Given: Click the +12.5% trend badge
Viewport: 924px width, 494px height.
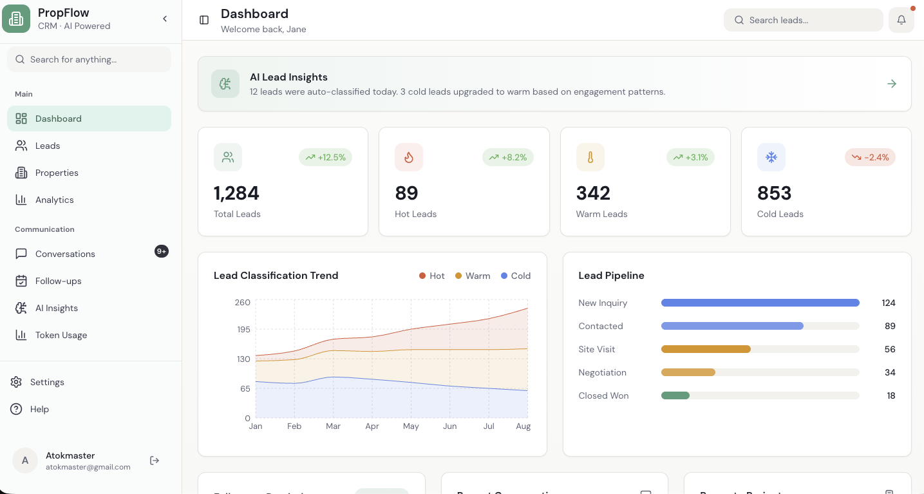Looking at the screenshot, I should (x=325, y=157).
